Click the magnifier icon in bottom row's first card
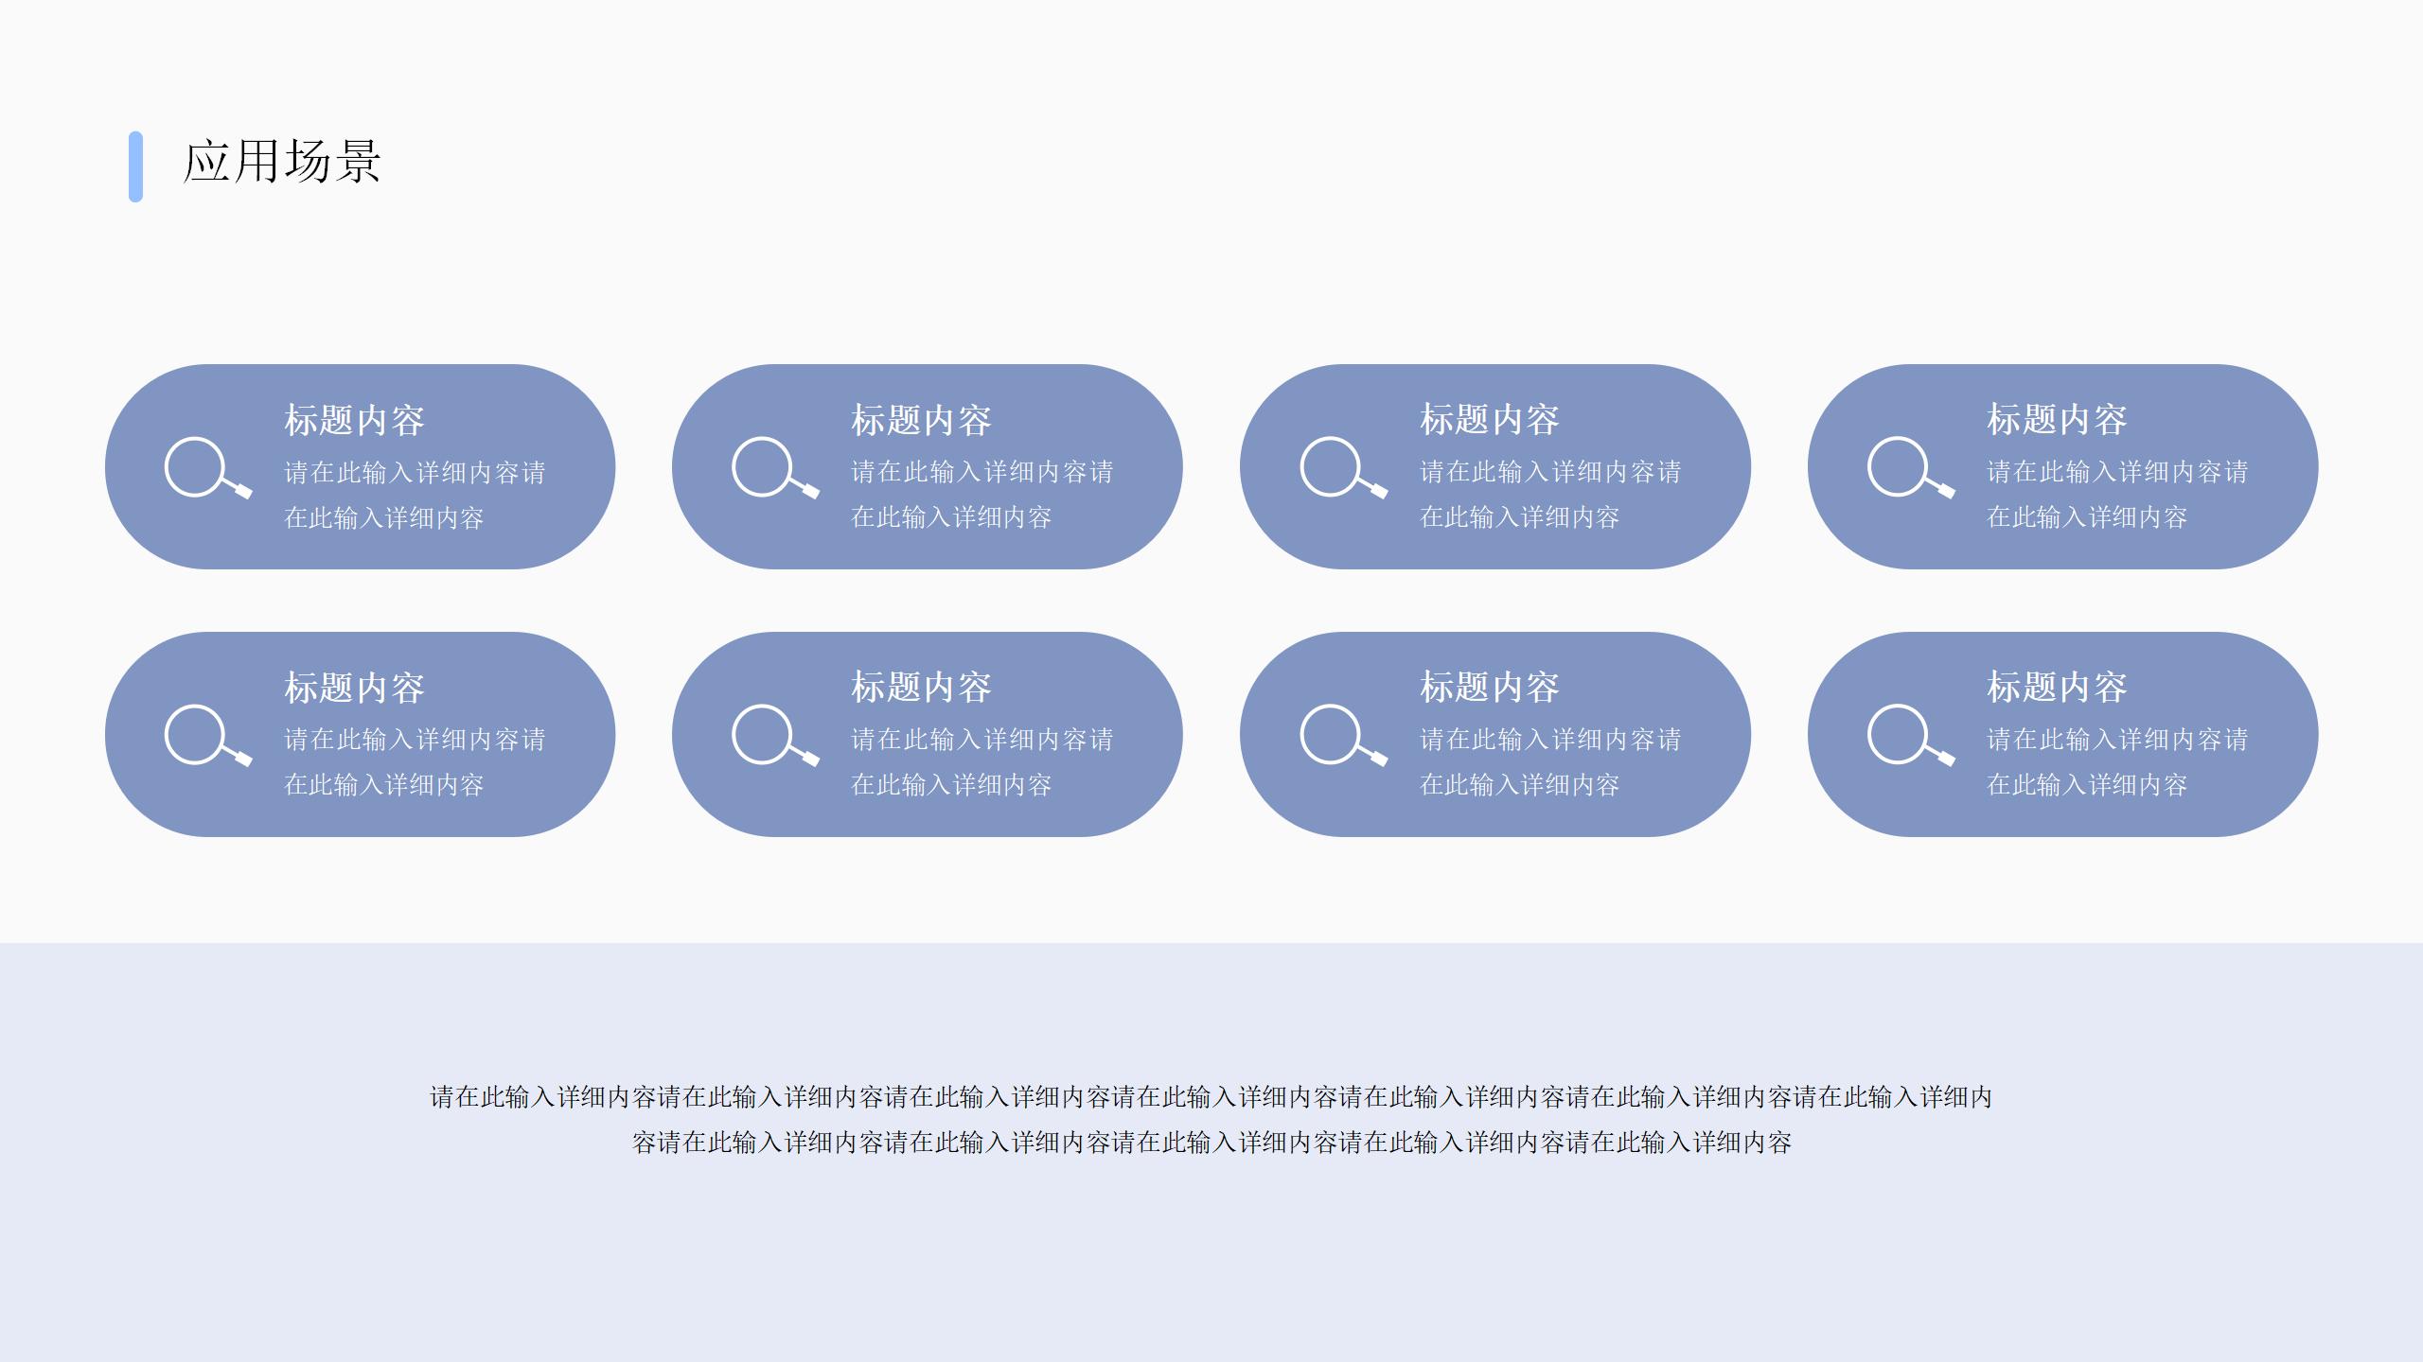2423x1362 pixels. click(x=208, y=735)
